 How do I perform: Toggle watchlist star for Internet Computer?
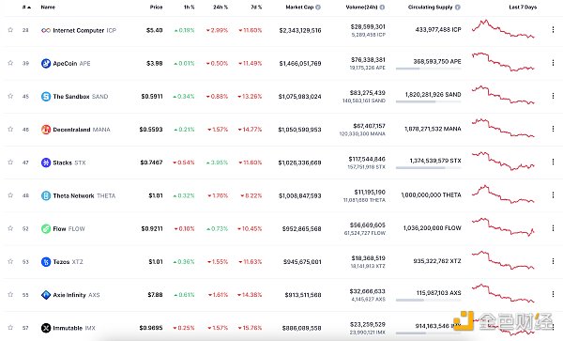coord(10,30)
